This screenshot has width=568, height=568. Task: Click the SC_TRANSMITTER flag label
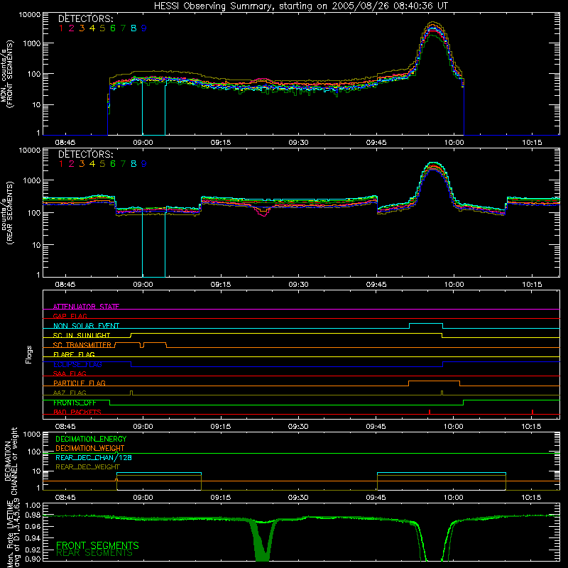click(x=82, y=345)
